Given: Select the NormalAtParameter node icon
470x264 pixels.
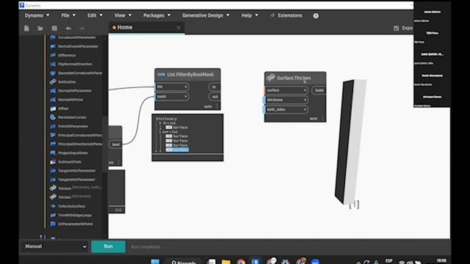Looking at the screenshot, I should tap(53, 91).
